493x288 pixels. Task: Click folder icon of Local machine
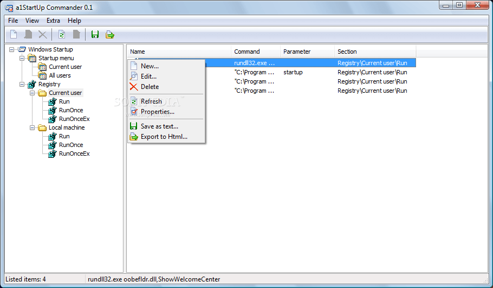point(42,127)
